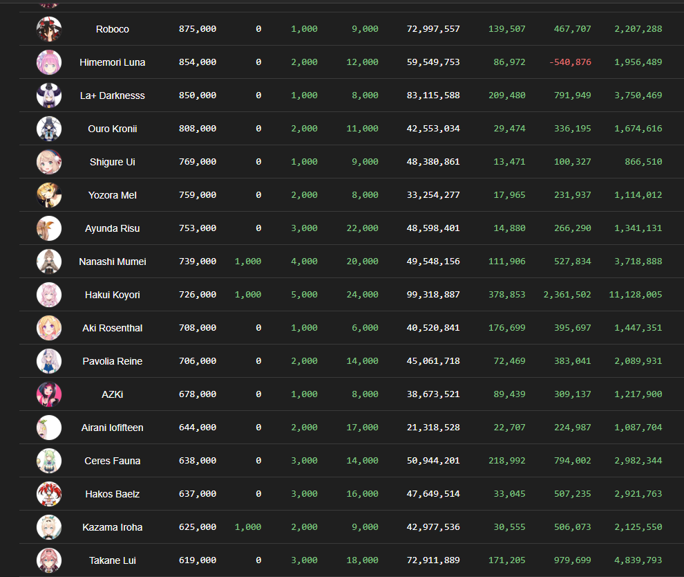Click Yozora Mel's avatar thumbnail
684x577 pixels.
[x=49, y=195]
